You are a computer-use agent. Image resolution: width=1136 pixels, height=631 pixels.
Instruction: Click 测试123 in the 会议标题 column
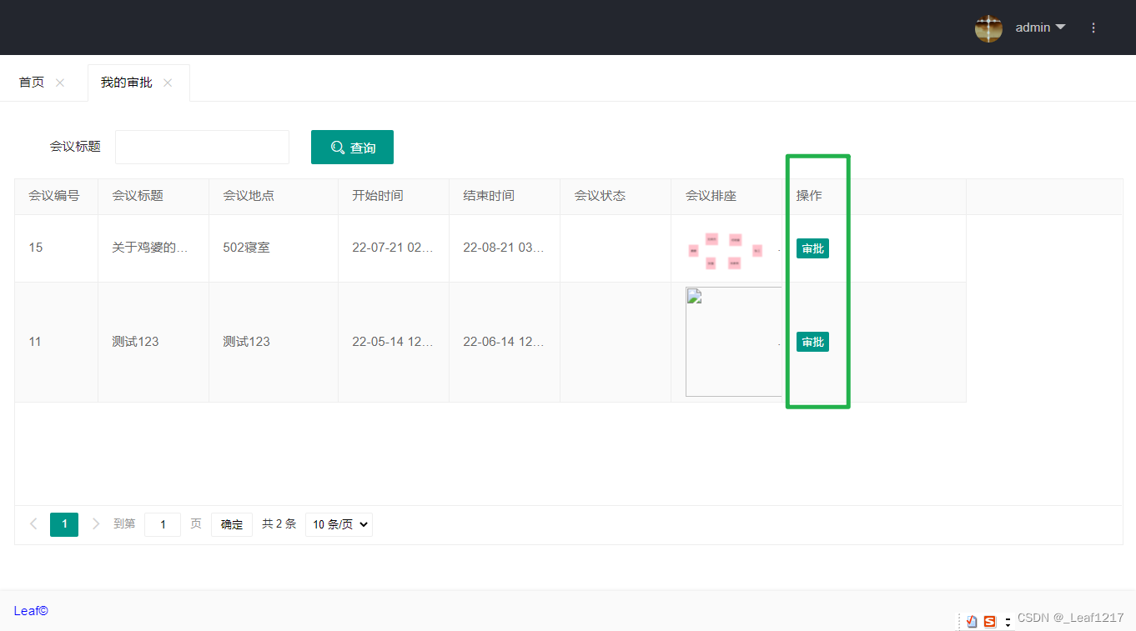coord(135,342)
